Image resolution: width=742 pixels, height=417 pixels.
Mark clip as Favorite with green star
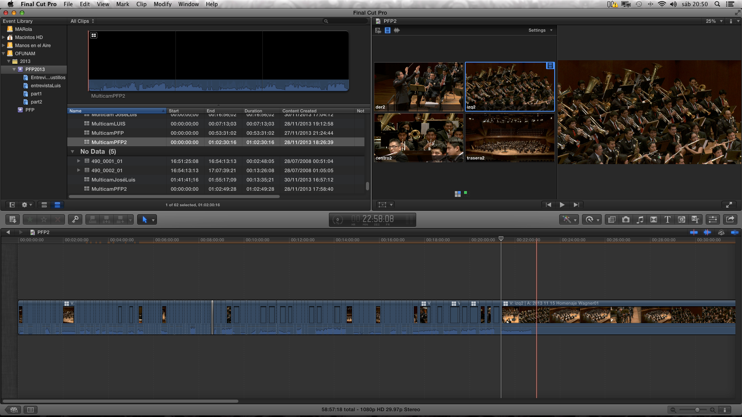[30, 220]
